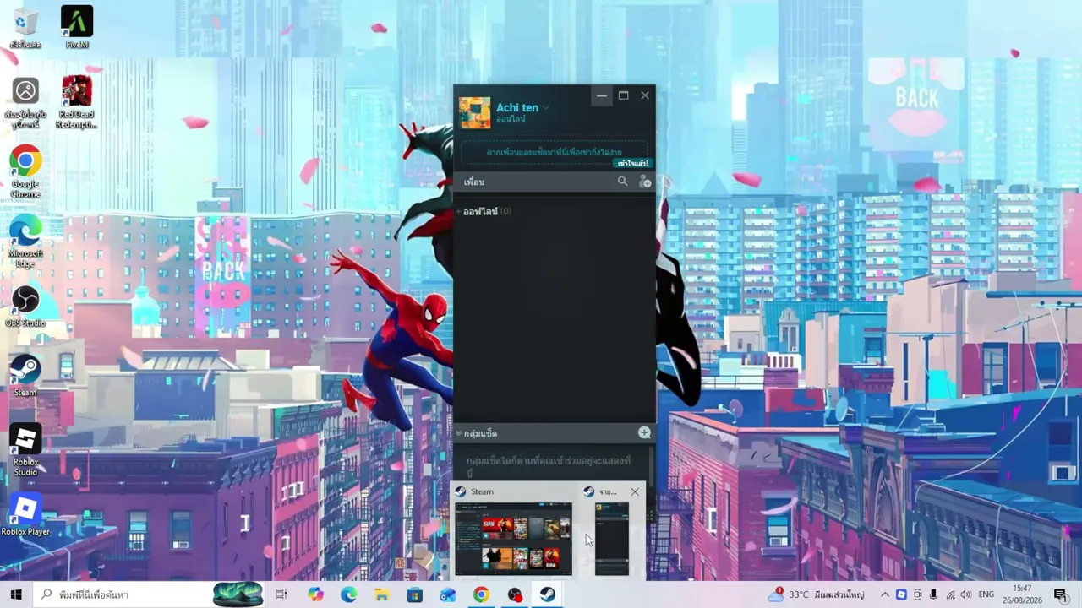1082x608 pixels.
Task: Select the OBS Studio desktop shortcut
Action: pos(25,306)
